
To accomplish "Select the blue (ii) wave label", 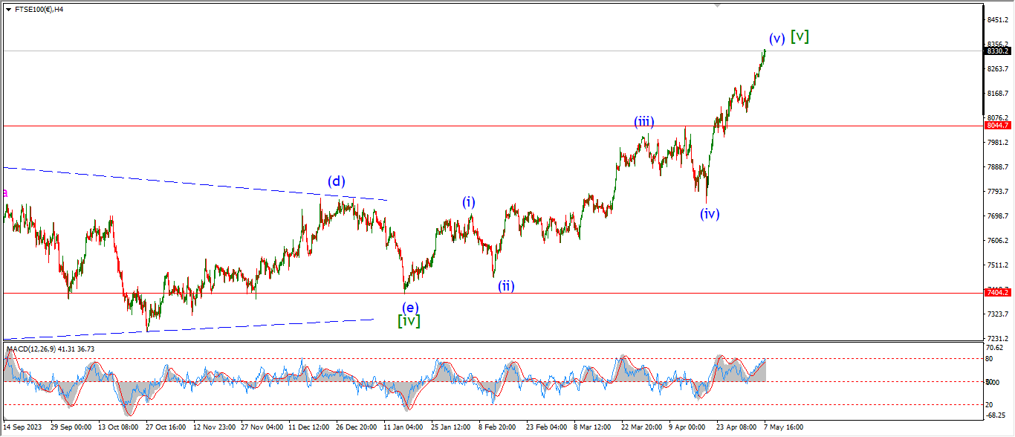I will (x=506, y=285).
